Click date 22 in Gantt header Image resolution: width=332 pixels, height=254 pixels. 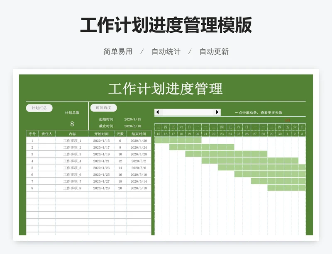(x=214, y=134)
